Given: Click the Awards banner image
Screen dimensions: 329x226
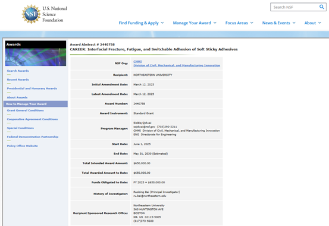Looking at the screenshot, I should (36, 57).
